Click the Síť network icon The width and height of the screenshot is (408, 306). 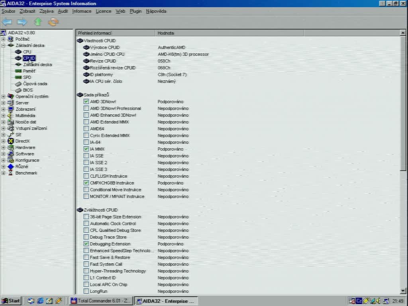tap(10, 135)
